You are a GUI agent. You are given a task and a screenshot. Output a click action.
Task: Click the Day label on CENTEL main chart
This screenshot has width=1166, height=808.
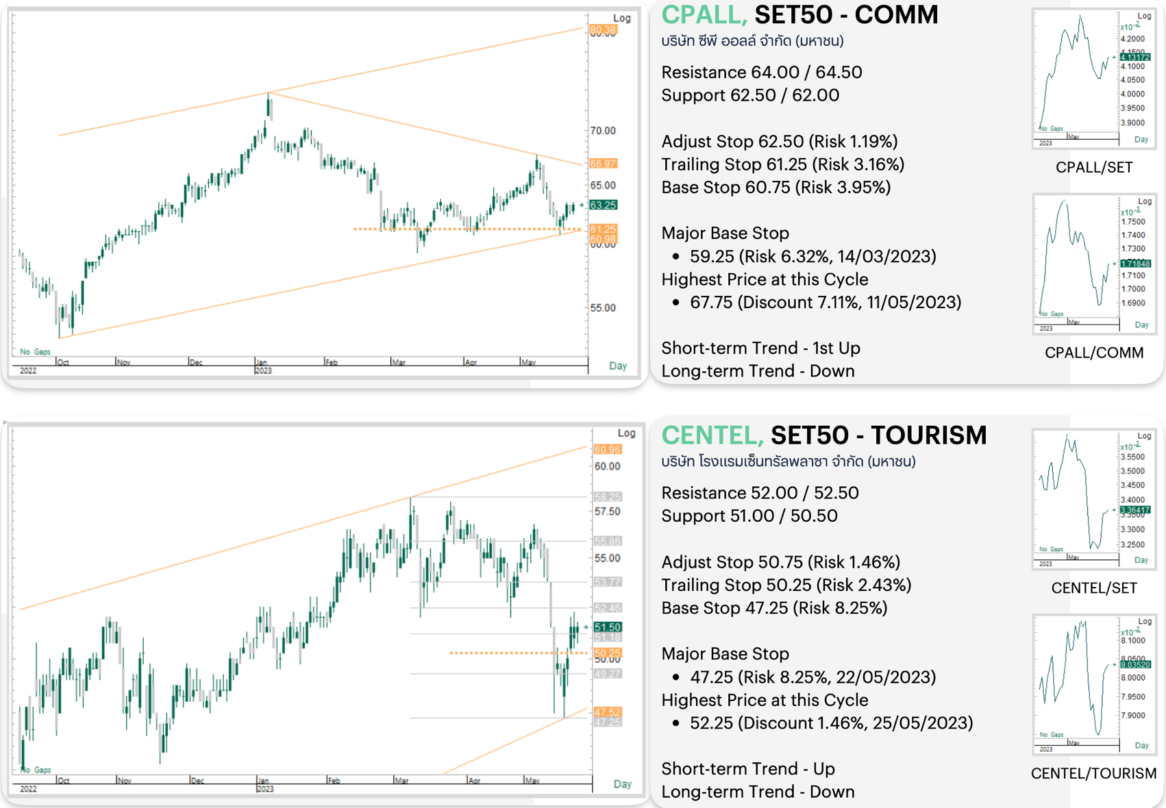(622, 784)
